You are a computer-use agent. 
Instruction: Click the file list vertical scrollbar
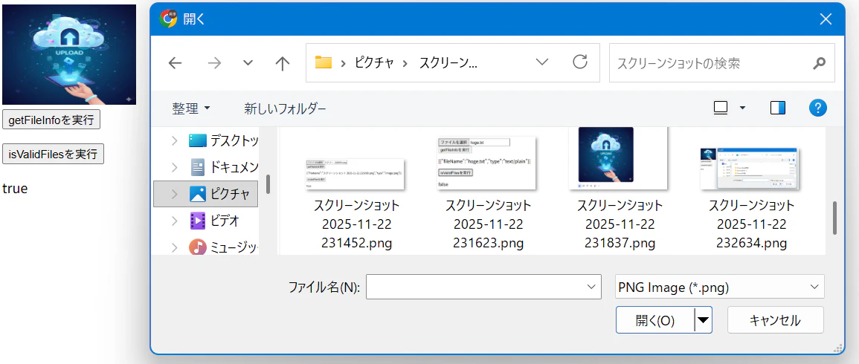[x=834, y=218]
